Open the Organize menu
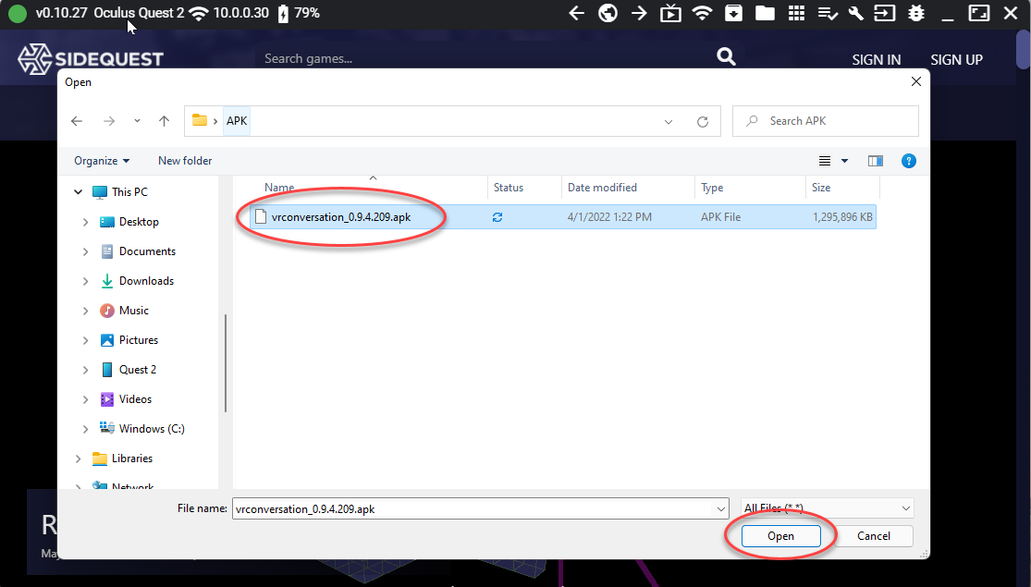The image size is (1031, 587). pos(102,161)
